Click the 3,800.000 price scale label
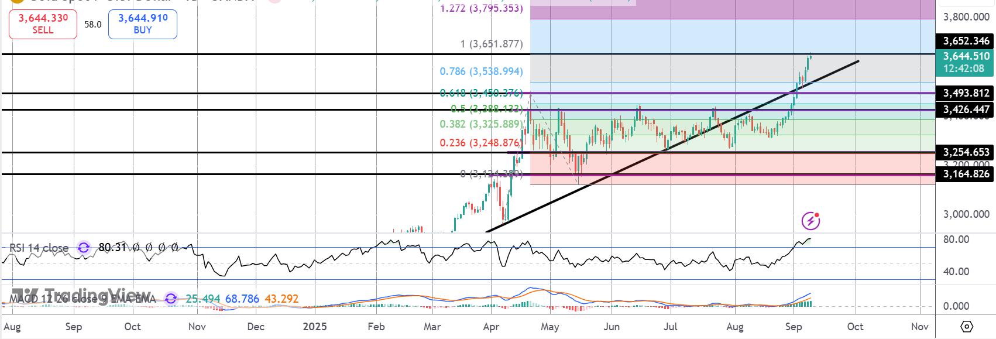Viewport: 996px width, 339px height. click(x=966, y=17)
